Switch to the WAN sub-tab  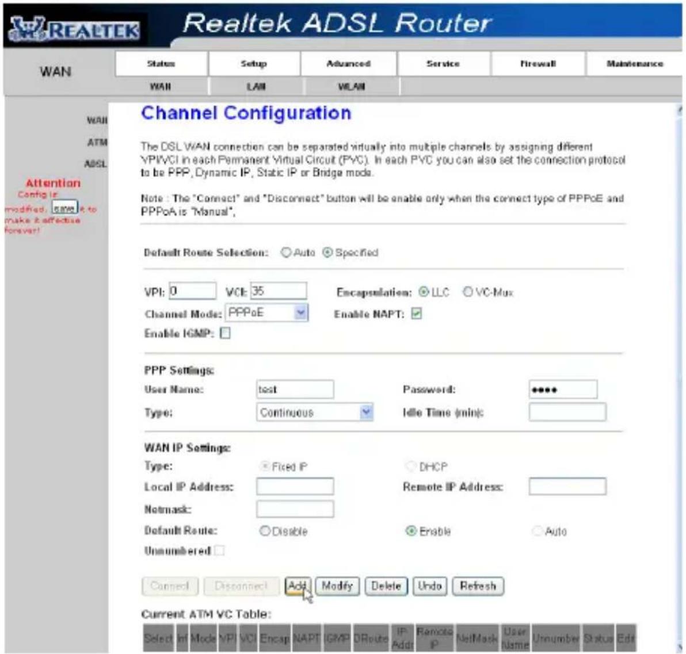click(161, 86)
